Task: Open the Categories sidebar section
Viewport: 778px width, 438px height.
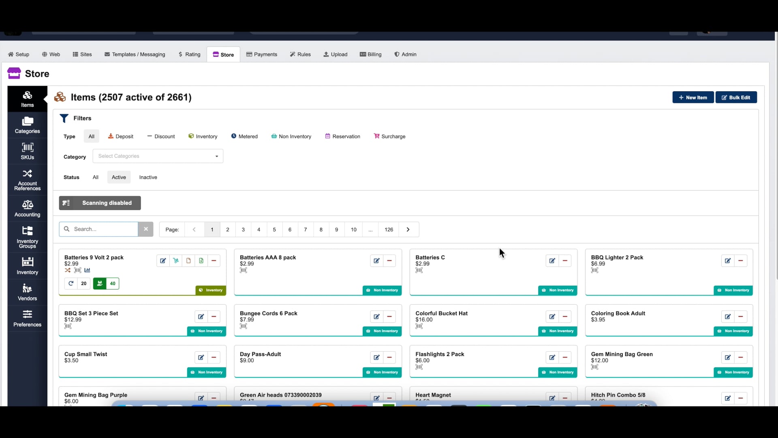Action: click(27, 125)
